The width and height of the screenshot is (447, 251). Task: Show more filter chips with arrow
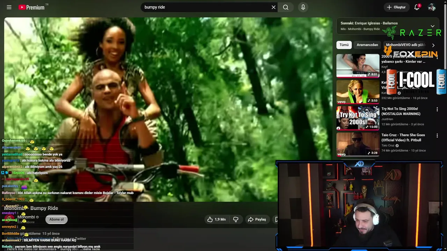click(x=433, y=45)
